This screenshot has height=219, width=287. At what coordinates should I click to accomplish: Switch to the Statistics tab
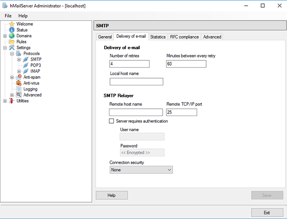(x=158, y=37)
